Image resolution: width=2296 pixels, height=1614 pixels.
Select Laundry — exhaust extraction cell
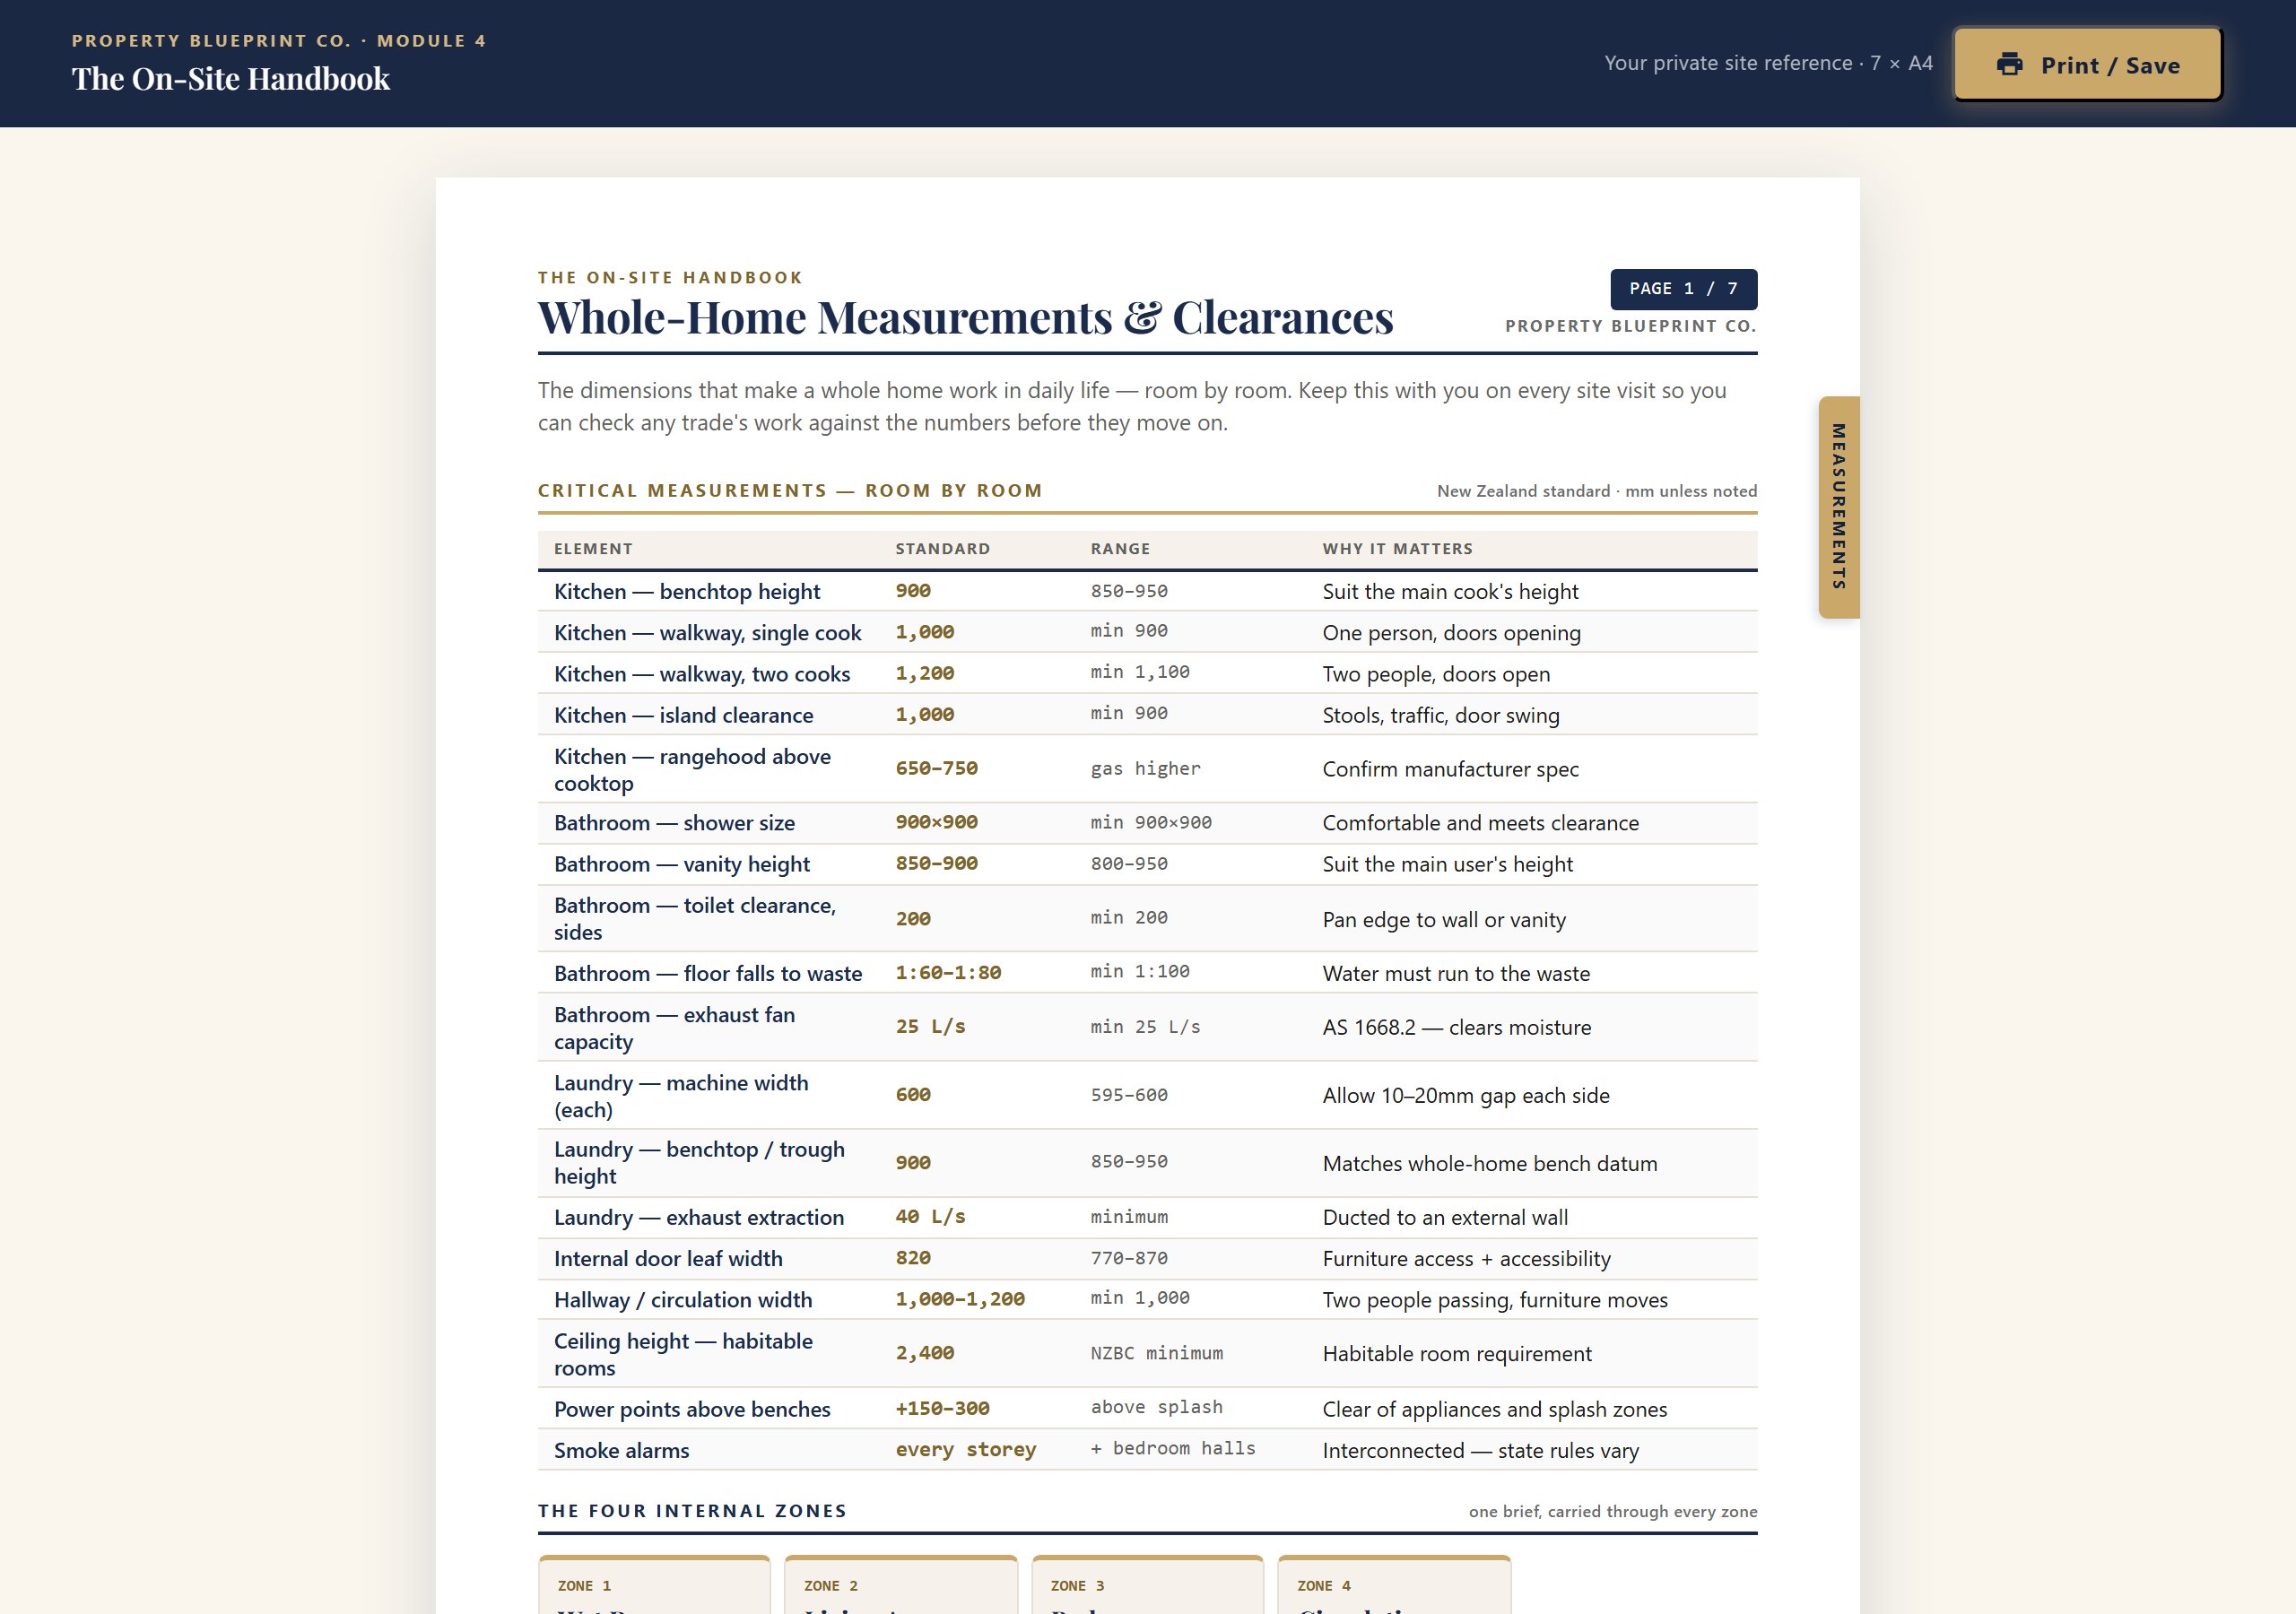point(699,1218)
